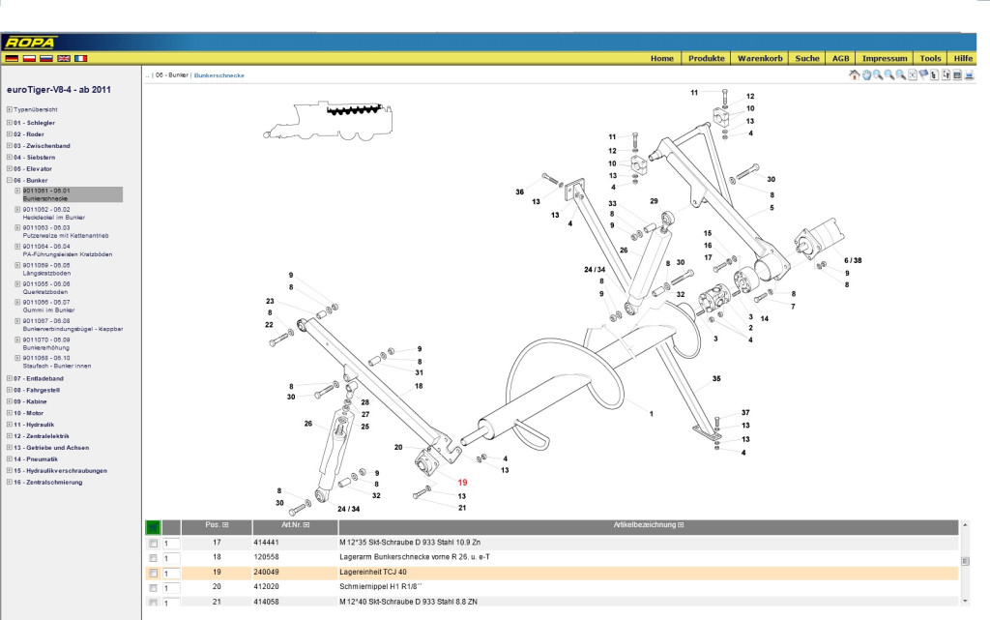Click the magnifier icon beside the hand tool
This screenshot has width=990, height=620.
pyautogui.click(x=878, y=74)
